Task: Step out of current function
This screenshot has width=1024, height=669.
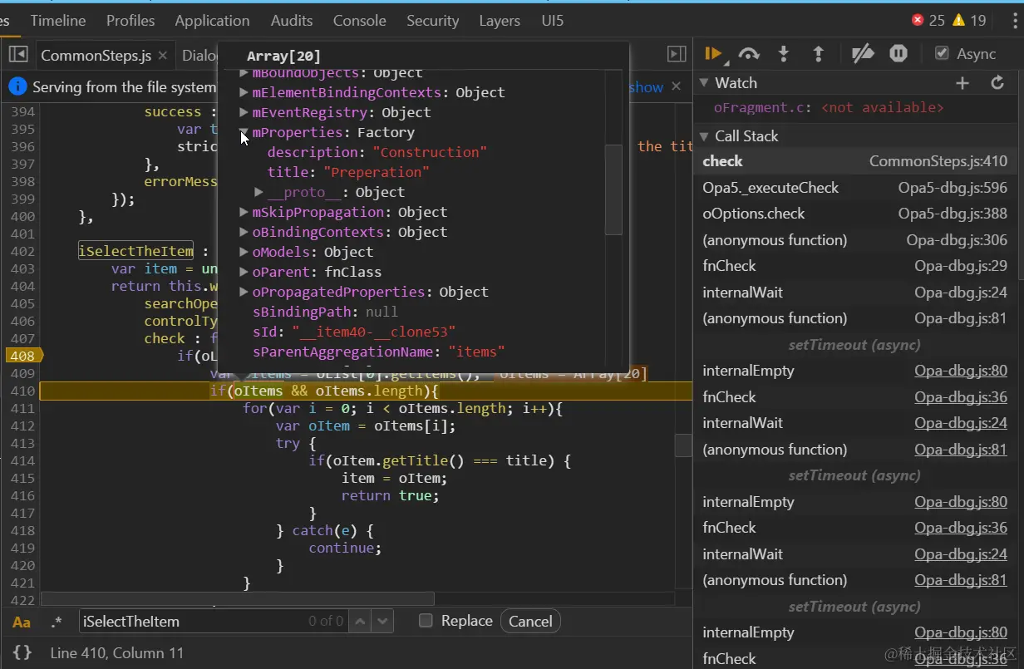Action: tap(818, 53)
